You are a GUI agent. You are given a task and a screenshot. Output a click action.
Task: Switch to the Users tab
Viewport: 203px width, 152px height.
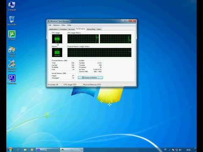99,29
